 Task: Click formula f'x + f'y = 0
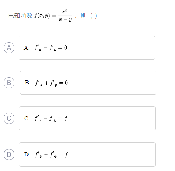52,83
